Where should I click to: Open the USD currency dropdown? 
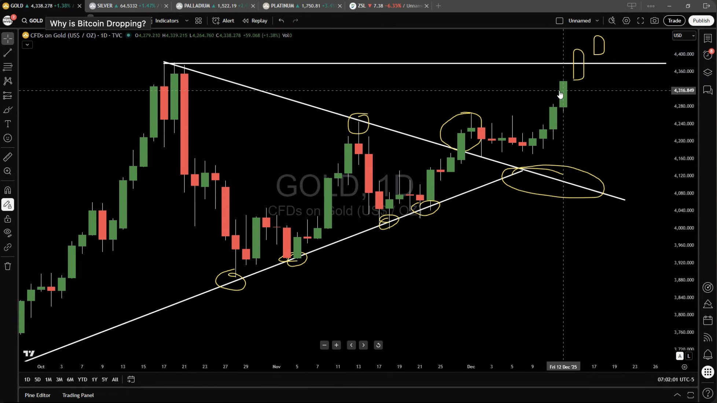[x=684, y=36]
